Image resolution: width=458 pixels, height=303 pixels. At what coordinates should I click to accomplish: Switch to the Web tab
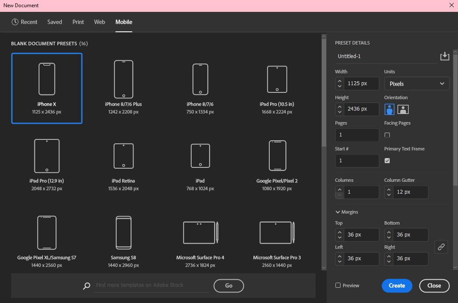pos(100,22)
